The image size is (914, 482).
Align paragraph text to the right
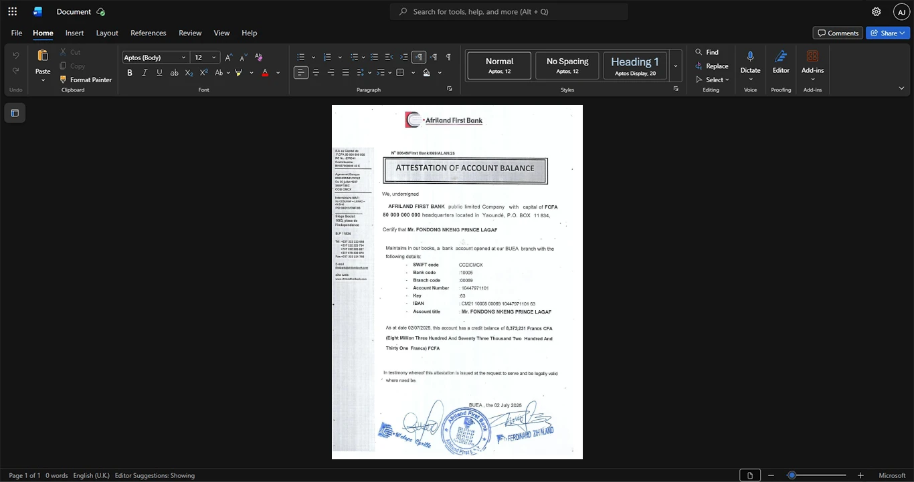click(331, 72)
